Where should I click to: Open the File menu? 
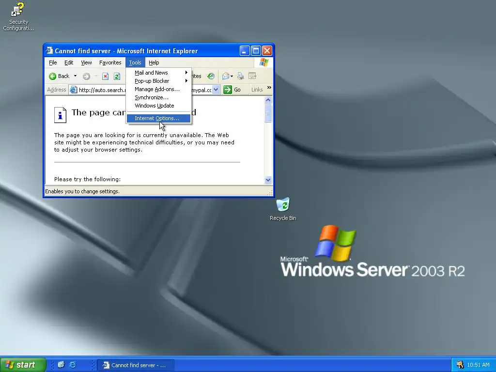pos(53,62)
